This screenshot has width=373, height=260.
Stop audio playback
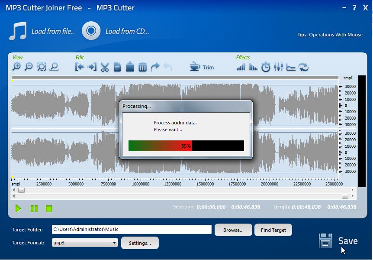tap(49, 208)
